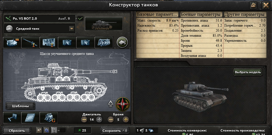Select the suspension module slot
The width and height of the screenshot is (272, 135).
pyautogui.click(x=12, y=118)
